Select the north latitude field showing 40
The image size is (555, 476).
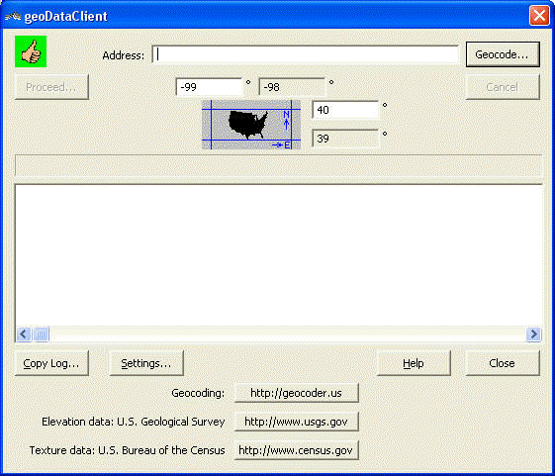pos(346,110)
